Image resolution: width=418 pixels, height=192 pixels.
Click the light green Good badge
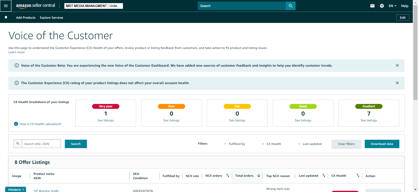pos(303,106)
